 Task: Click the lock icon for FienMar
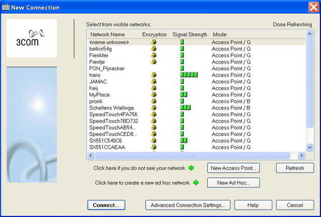coord(154,55)
